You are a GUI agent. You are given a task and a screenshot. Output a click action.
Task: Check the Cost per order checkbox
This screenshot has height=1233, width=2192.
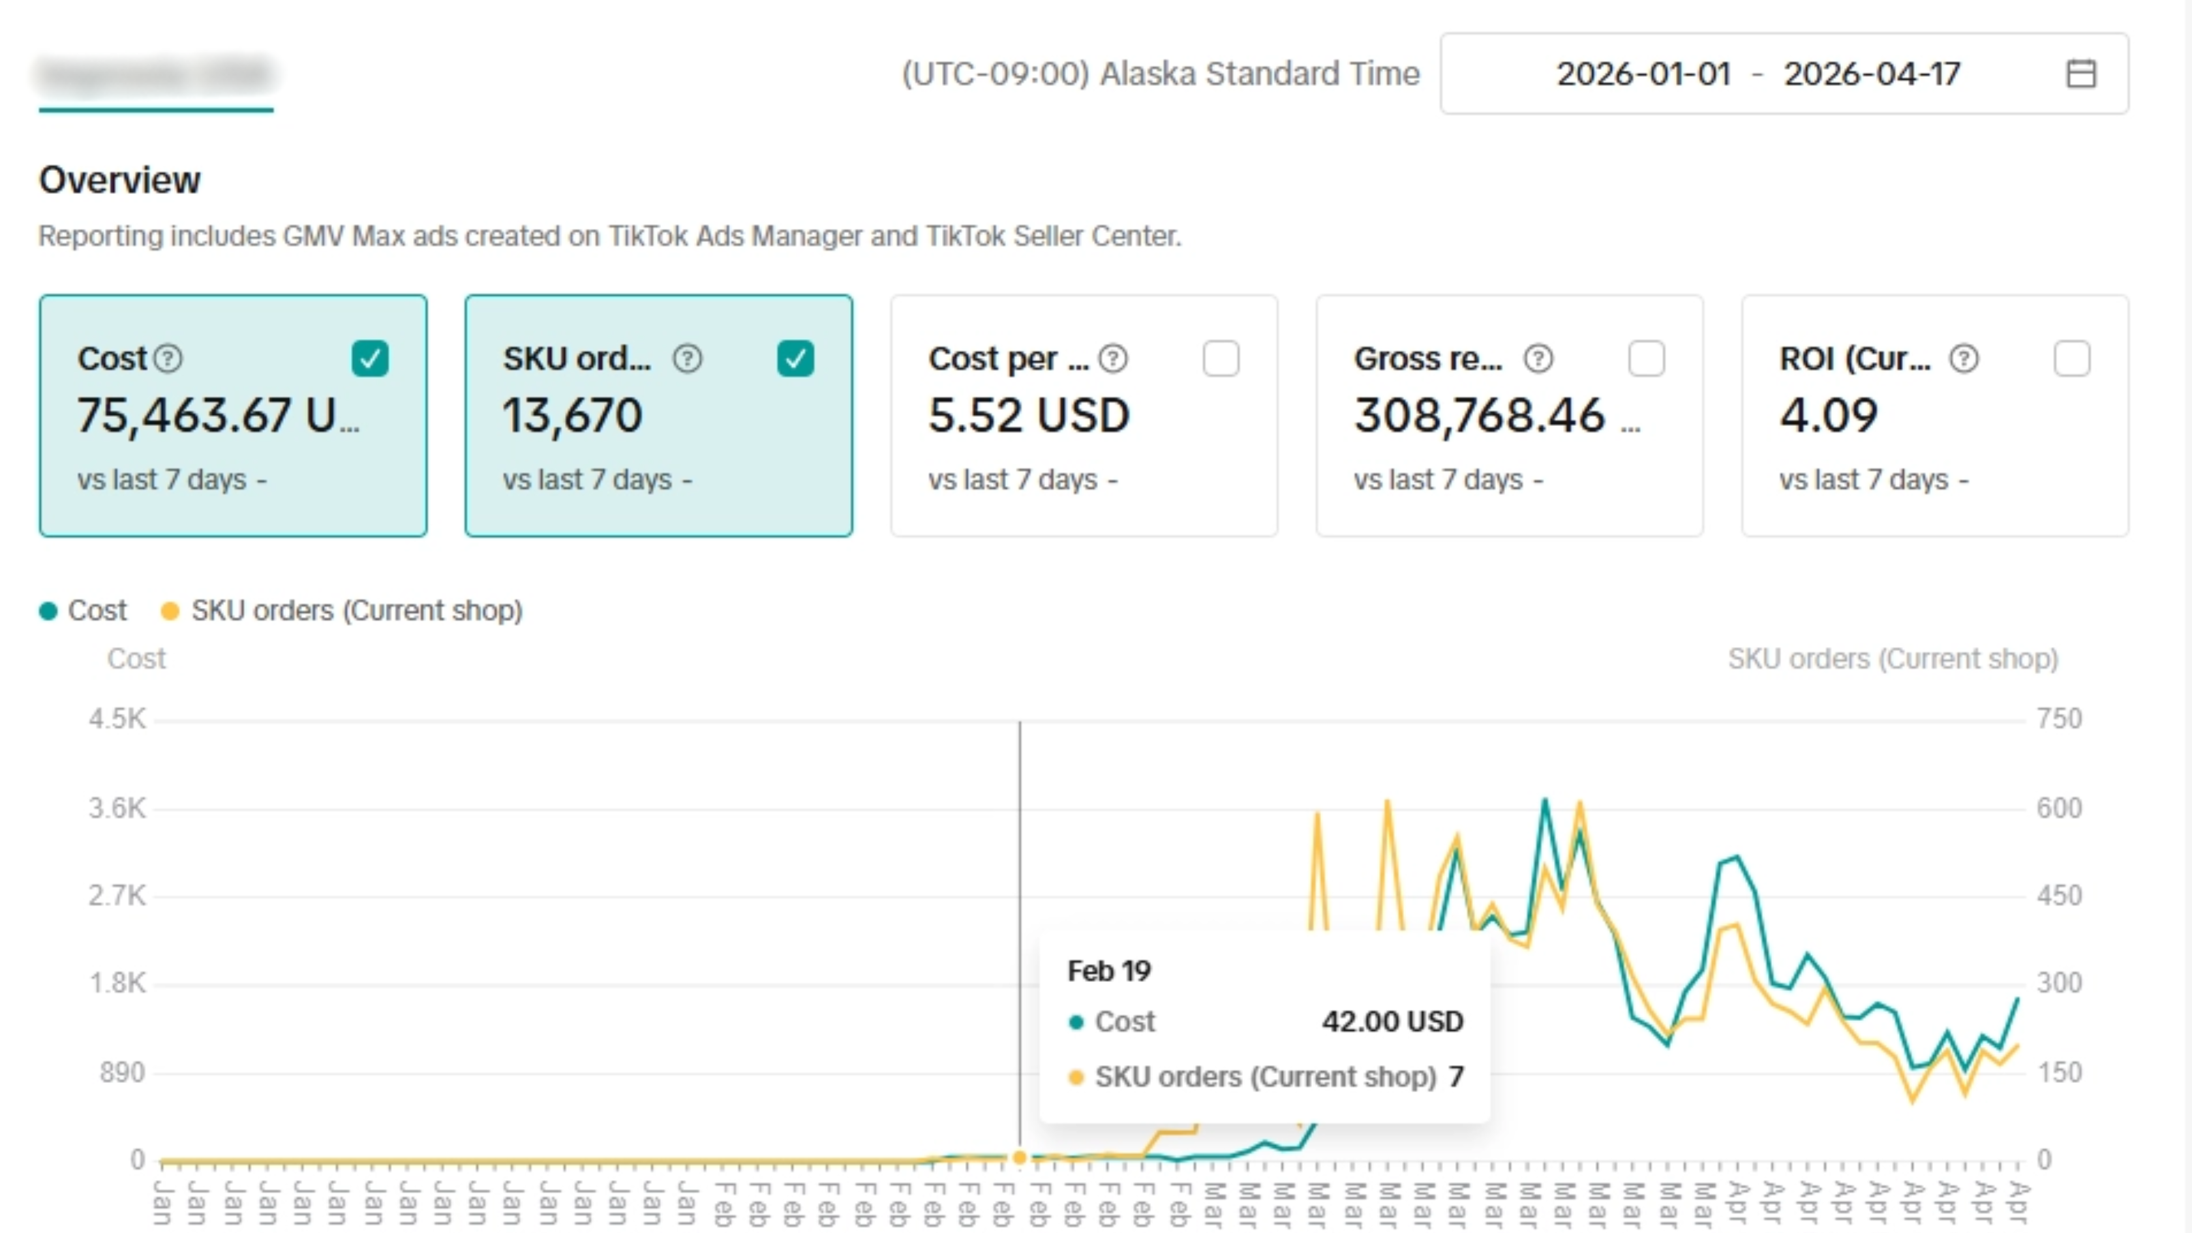tap(1221, 358)
